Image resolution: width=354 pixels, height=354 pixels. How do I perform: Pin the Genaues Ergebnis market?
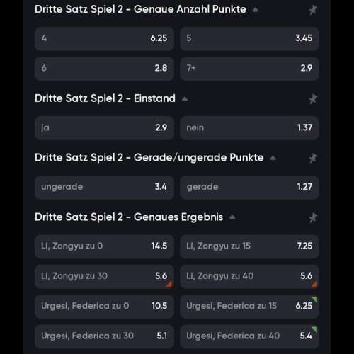(313, 217)
